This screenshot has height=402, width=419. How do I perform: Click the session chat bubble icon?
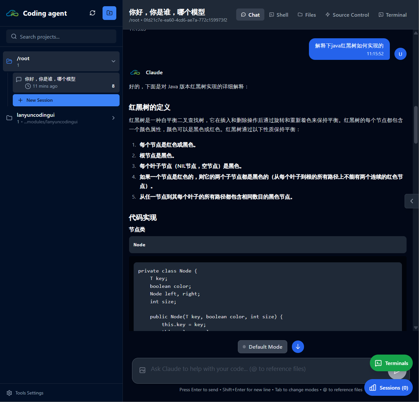[x=19, y=79]
